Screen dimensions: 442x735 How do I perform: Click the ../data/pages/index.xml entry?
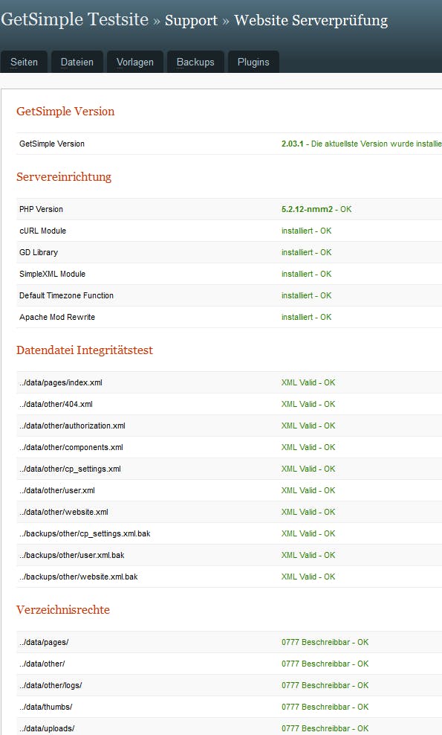[x=61, y=383]
